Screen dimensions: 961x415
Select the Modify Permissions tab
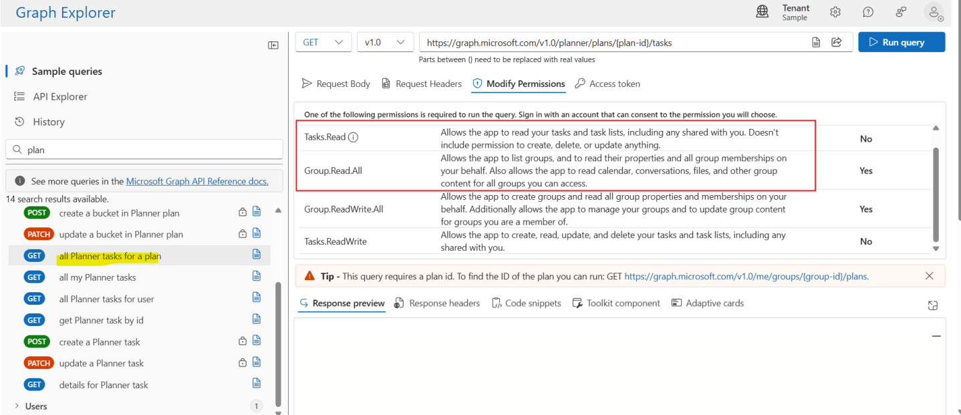click(x=519, y=84)
